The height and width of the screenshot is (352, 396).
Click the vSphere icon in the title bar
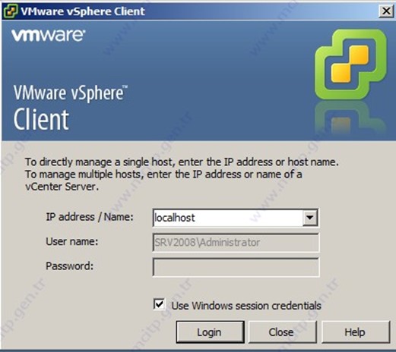(x=11, y=11)
